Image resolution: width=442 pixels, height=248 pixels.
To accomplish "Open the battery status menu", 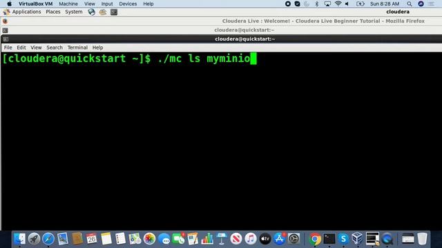I will pyautogui.click(x=361, y=3).
